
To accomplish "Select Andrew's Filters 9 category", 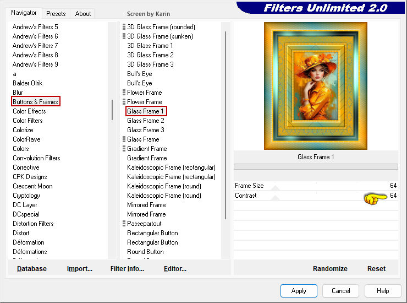I will [x=35, y=64].
